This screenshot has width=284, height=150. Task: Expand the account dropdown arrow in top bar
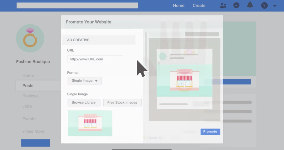(x=275, y=6)
